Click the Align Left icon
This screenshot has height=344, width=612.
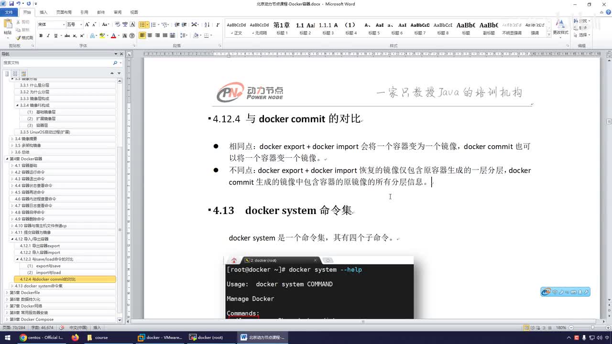pyautogui.click(x=142, y=35)
